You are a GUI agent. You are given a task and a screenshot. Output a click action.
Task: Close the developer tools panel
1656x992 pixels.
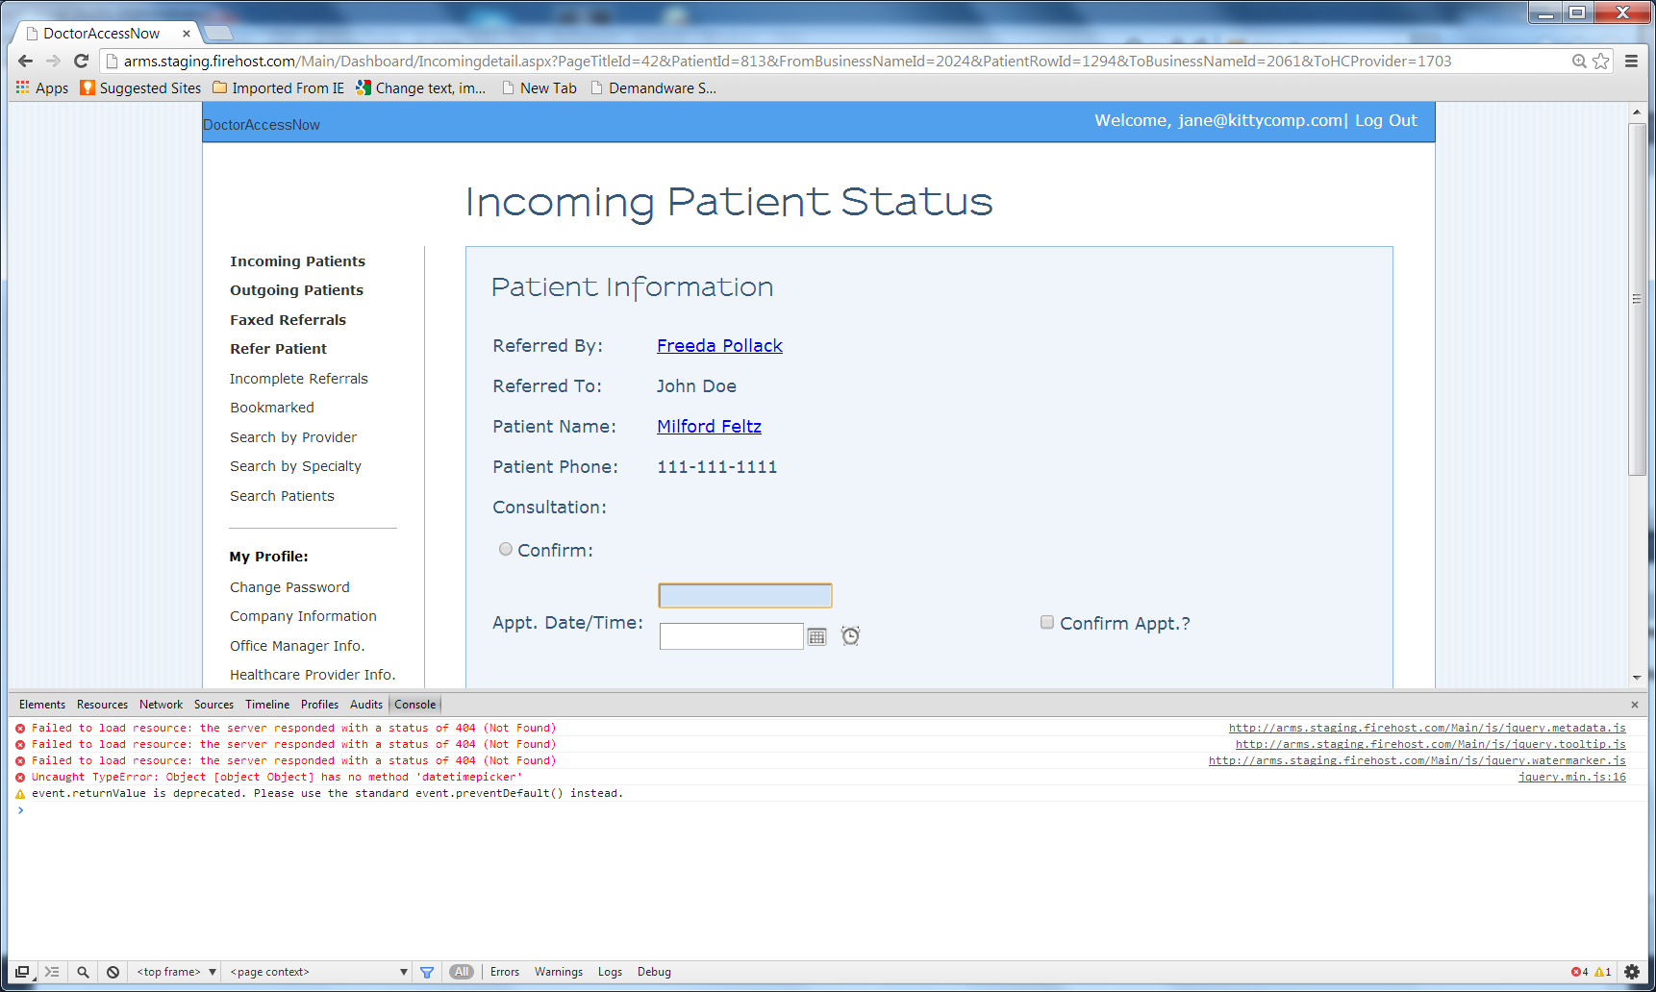pyautogui.click(x=1634, y=705)
